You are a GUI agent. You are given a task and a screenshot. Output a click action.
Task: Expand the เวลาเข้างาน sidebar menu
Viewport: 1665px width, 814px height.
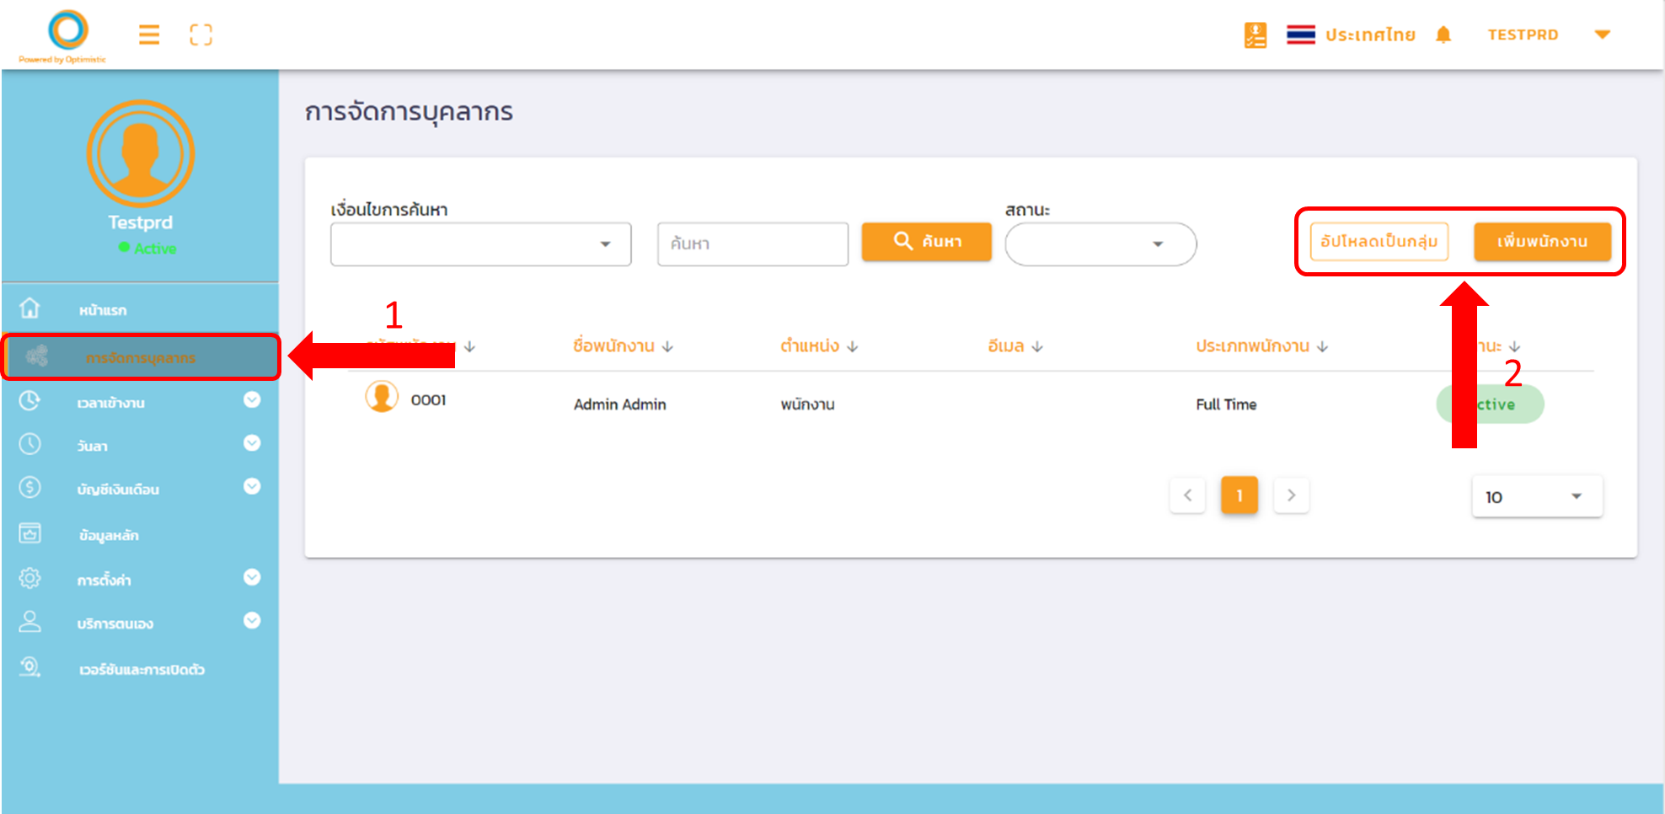(251, 400)
